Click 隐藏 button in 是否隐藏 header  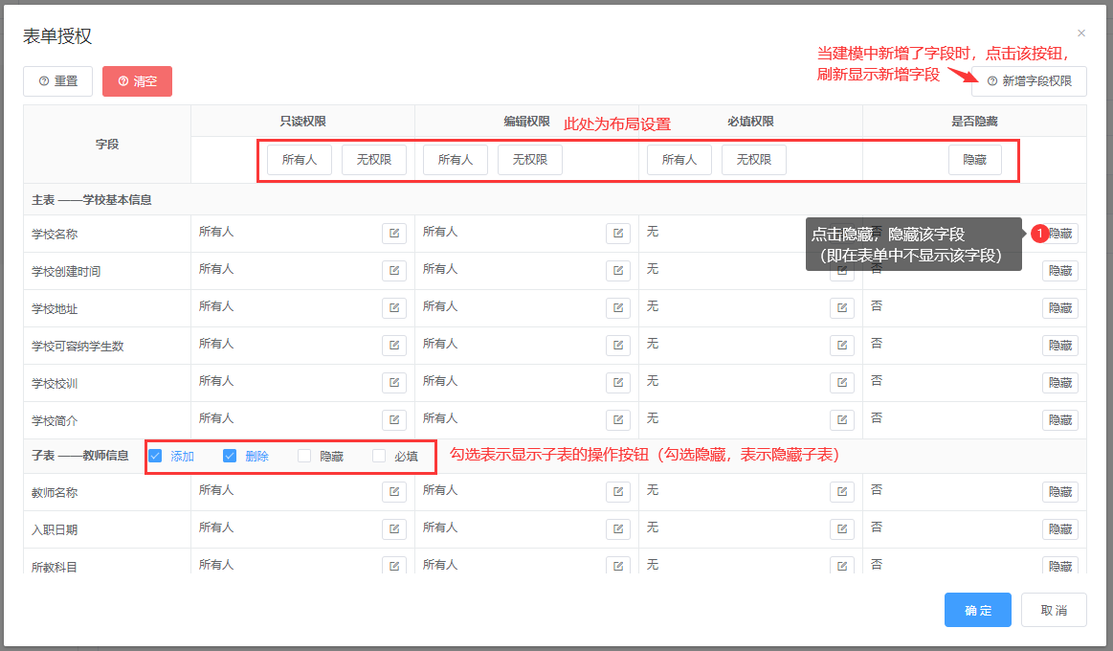click(x=974, y=160)
